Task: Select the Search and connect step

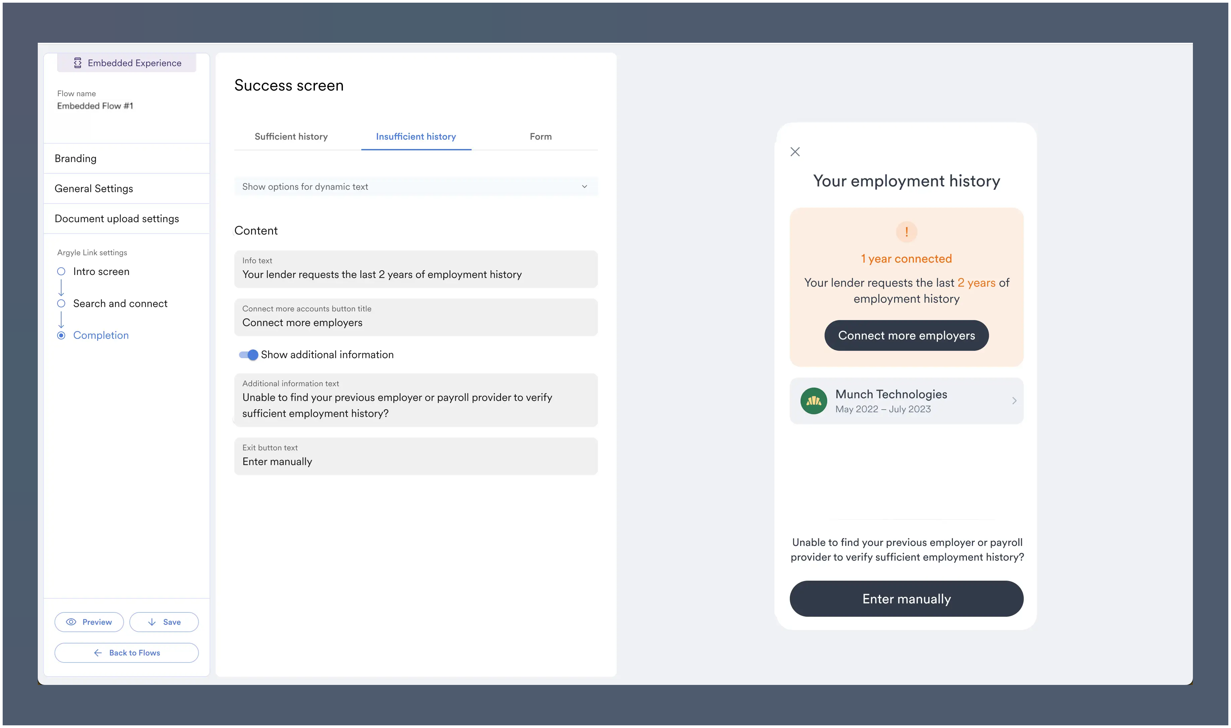Action: pos(61,304)
